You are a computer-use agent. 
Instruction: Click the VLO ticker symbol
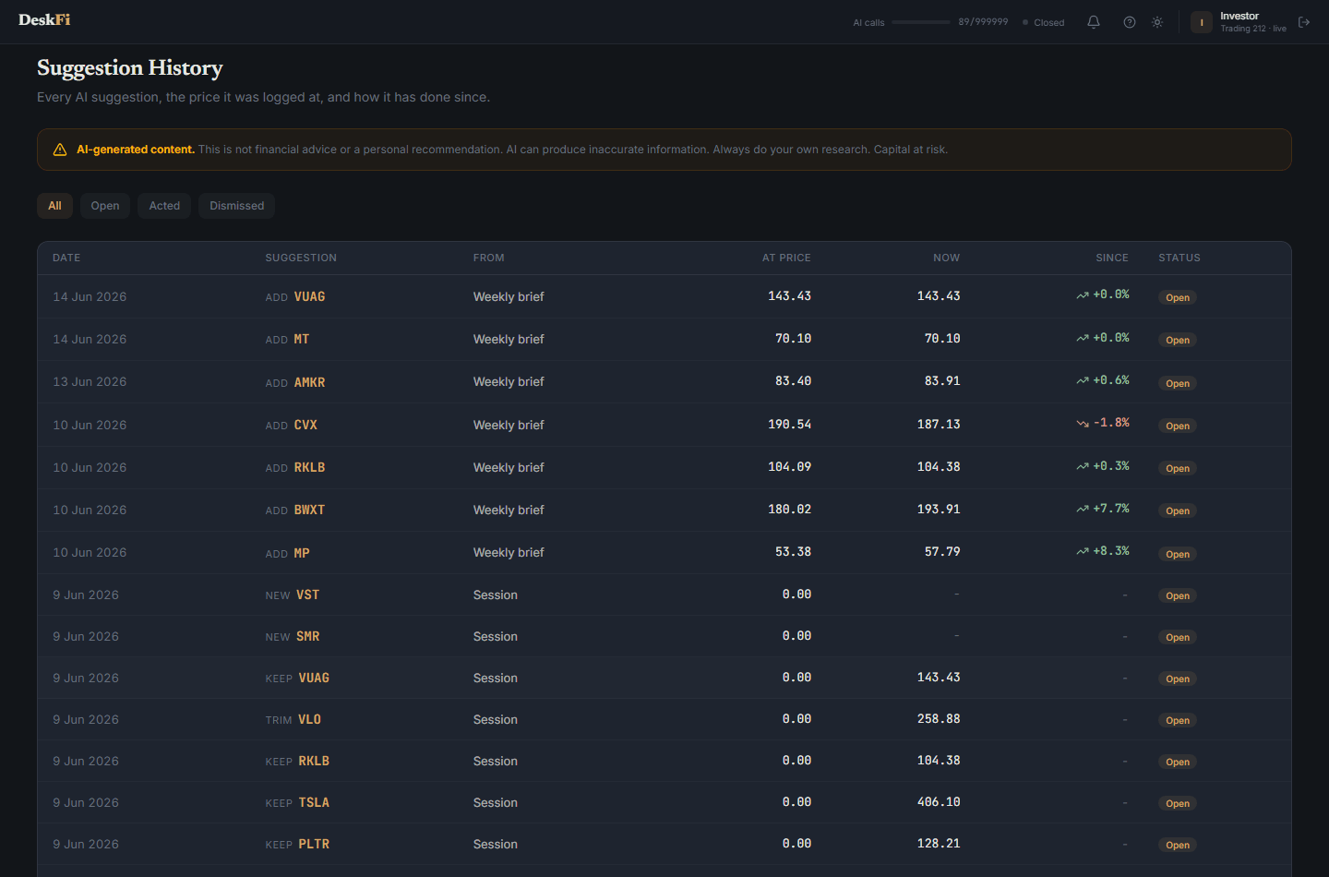pos(309,719)
